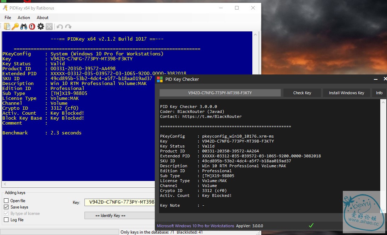Click the golden key toolbar icon
The width and height of the screenshot is (387, 235).
[15, 26]
